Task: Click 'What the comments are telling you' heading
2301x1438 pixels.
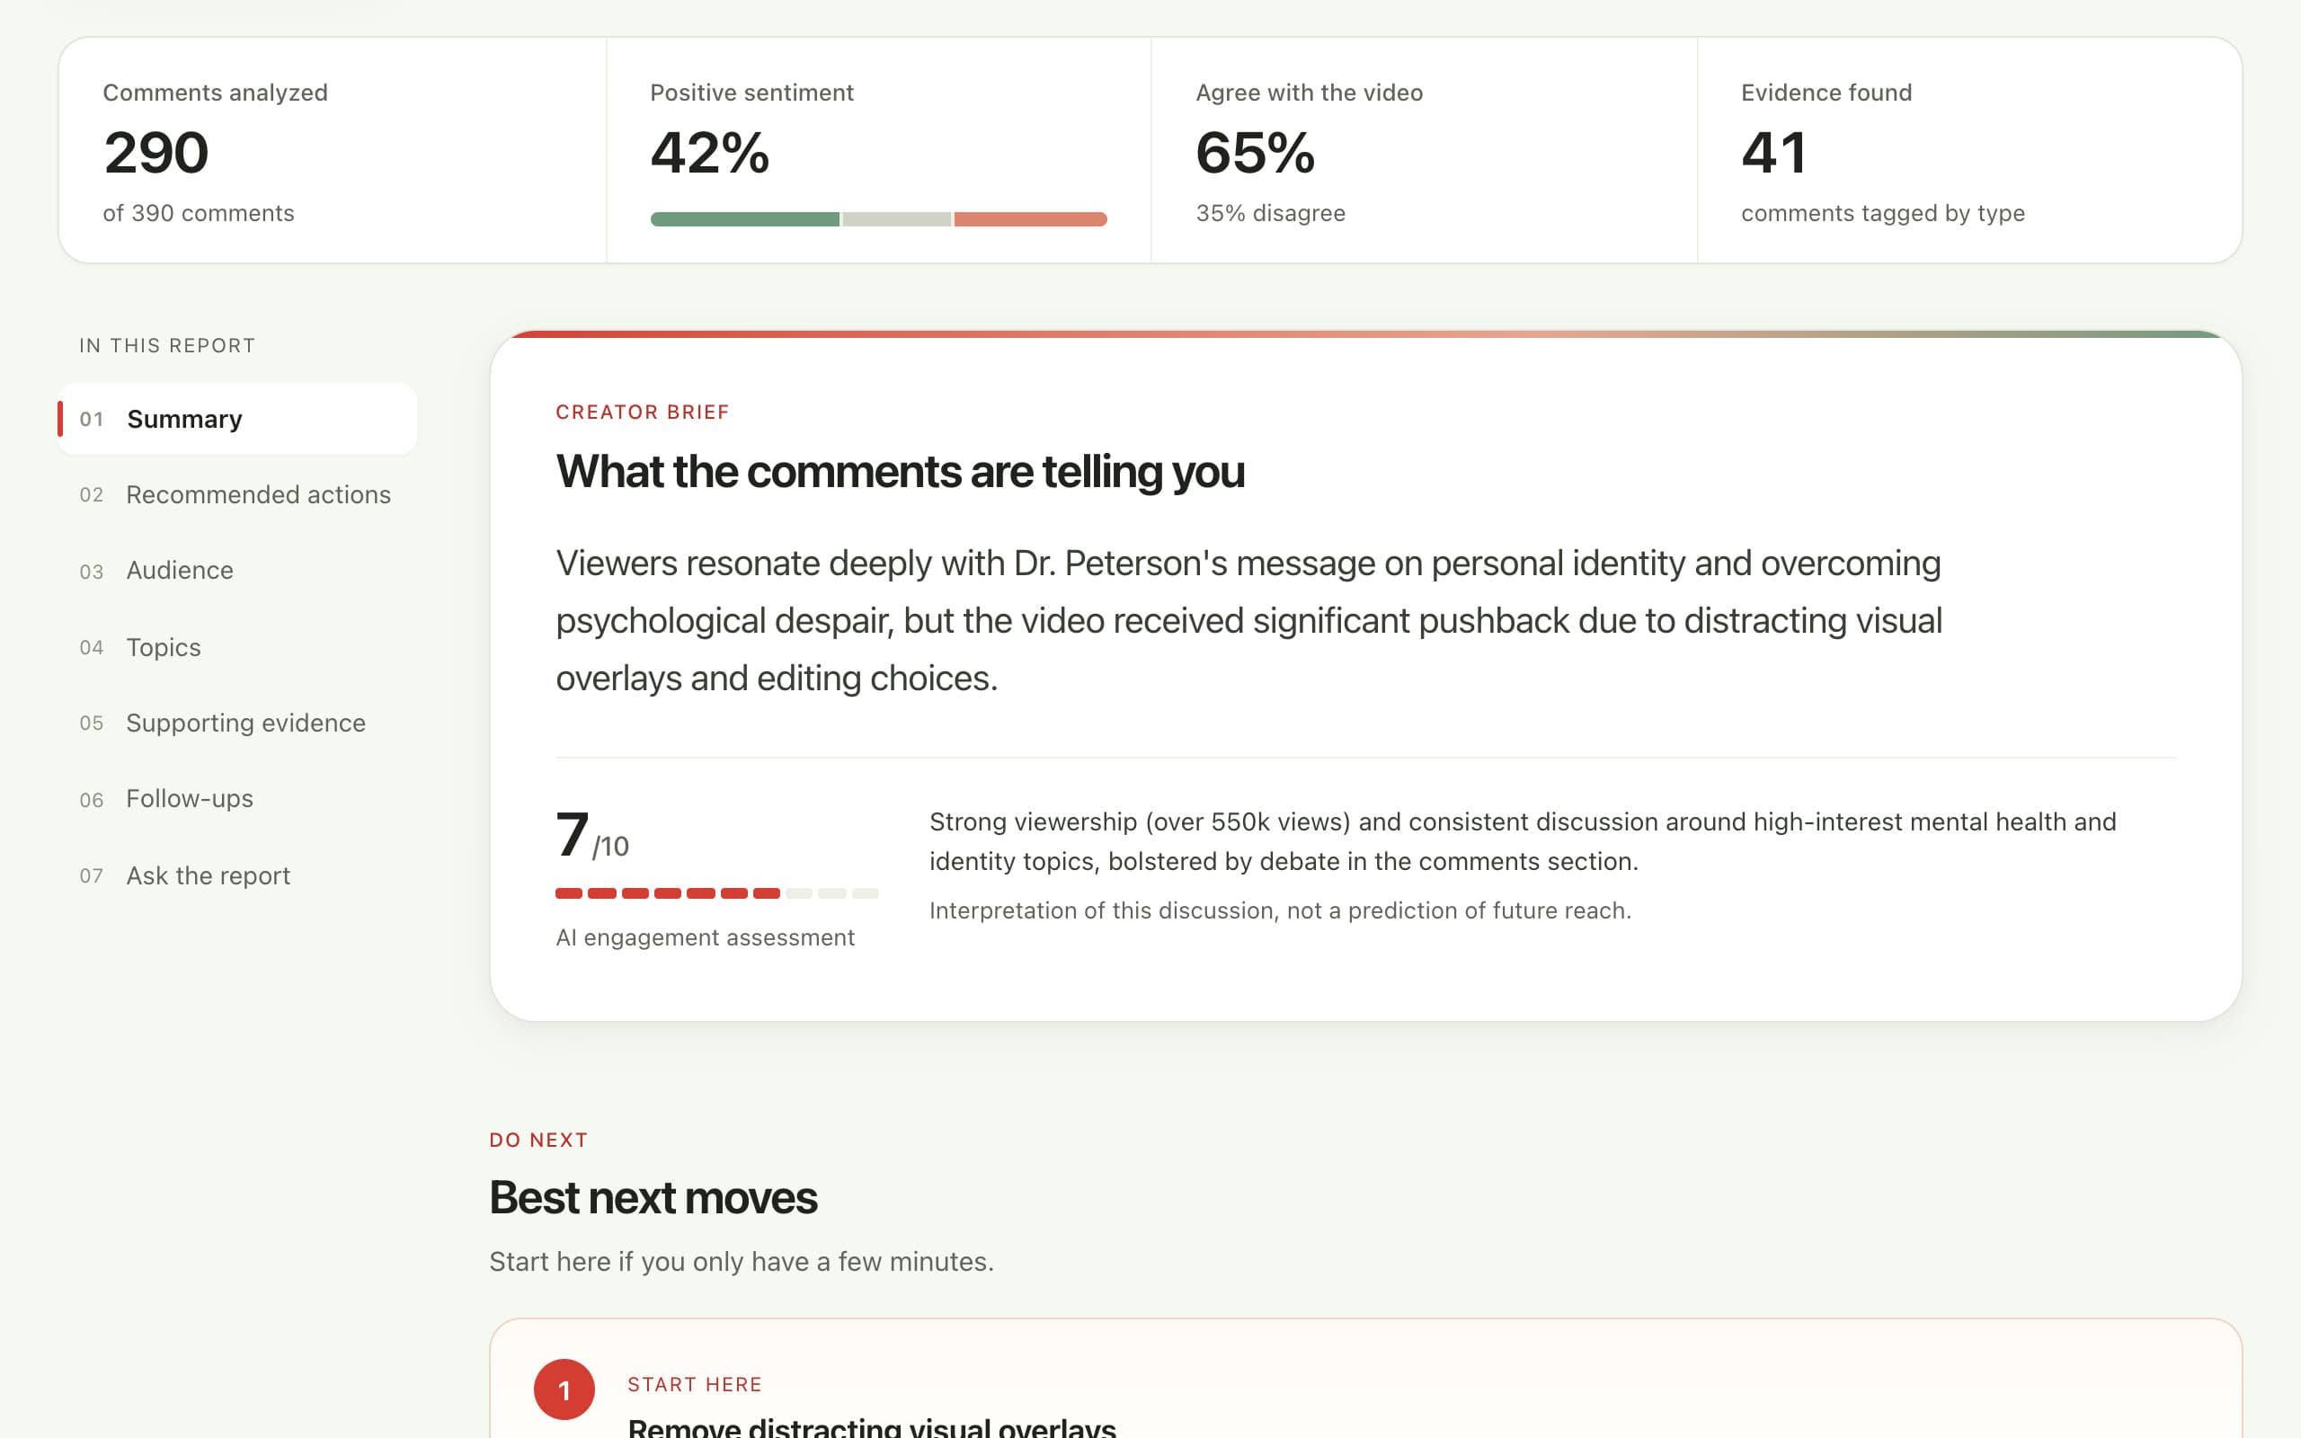Action: 900,472
